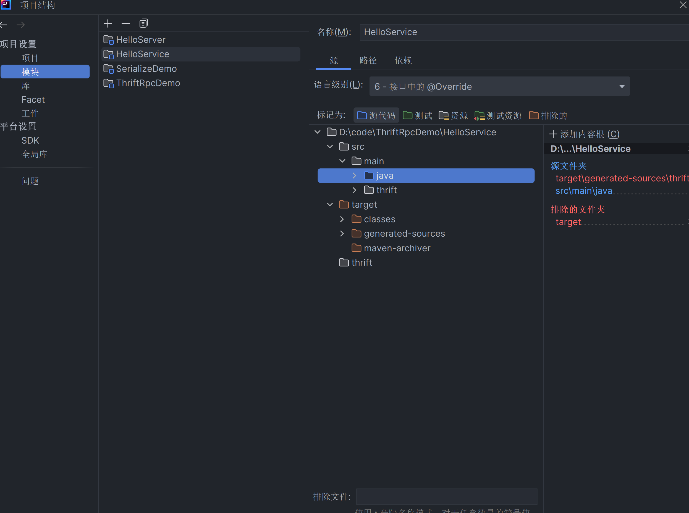Mark folder as Excluded (排除的)
This screenshot has height=513, width=689.
point(548,115)
